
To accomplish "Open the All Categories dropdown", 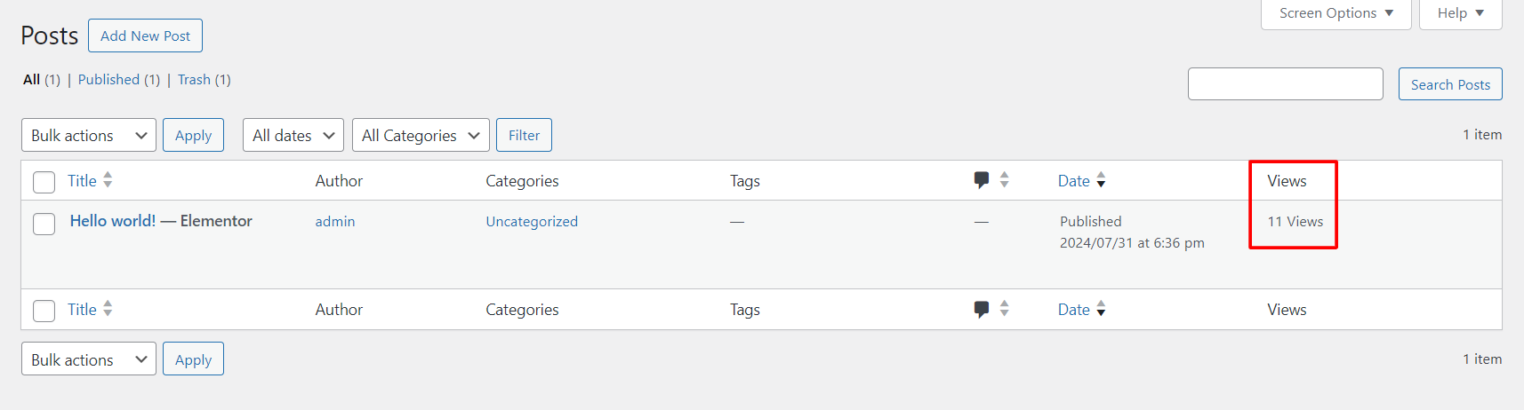I will 421,135.
